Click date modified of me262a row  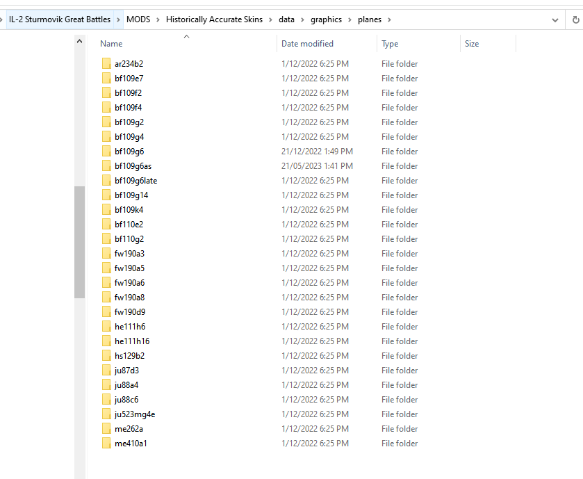(x=315, y=429)
